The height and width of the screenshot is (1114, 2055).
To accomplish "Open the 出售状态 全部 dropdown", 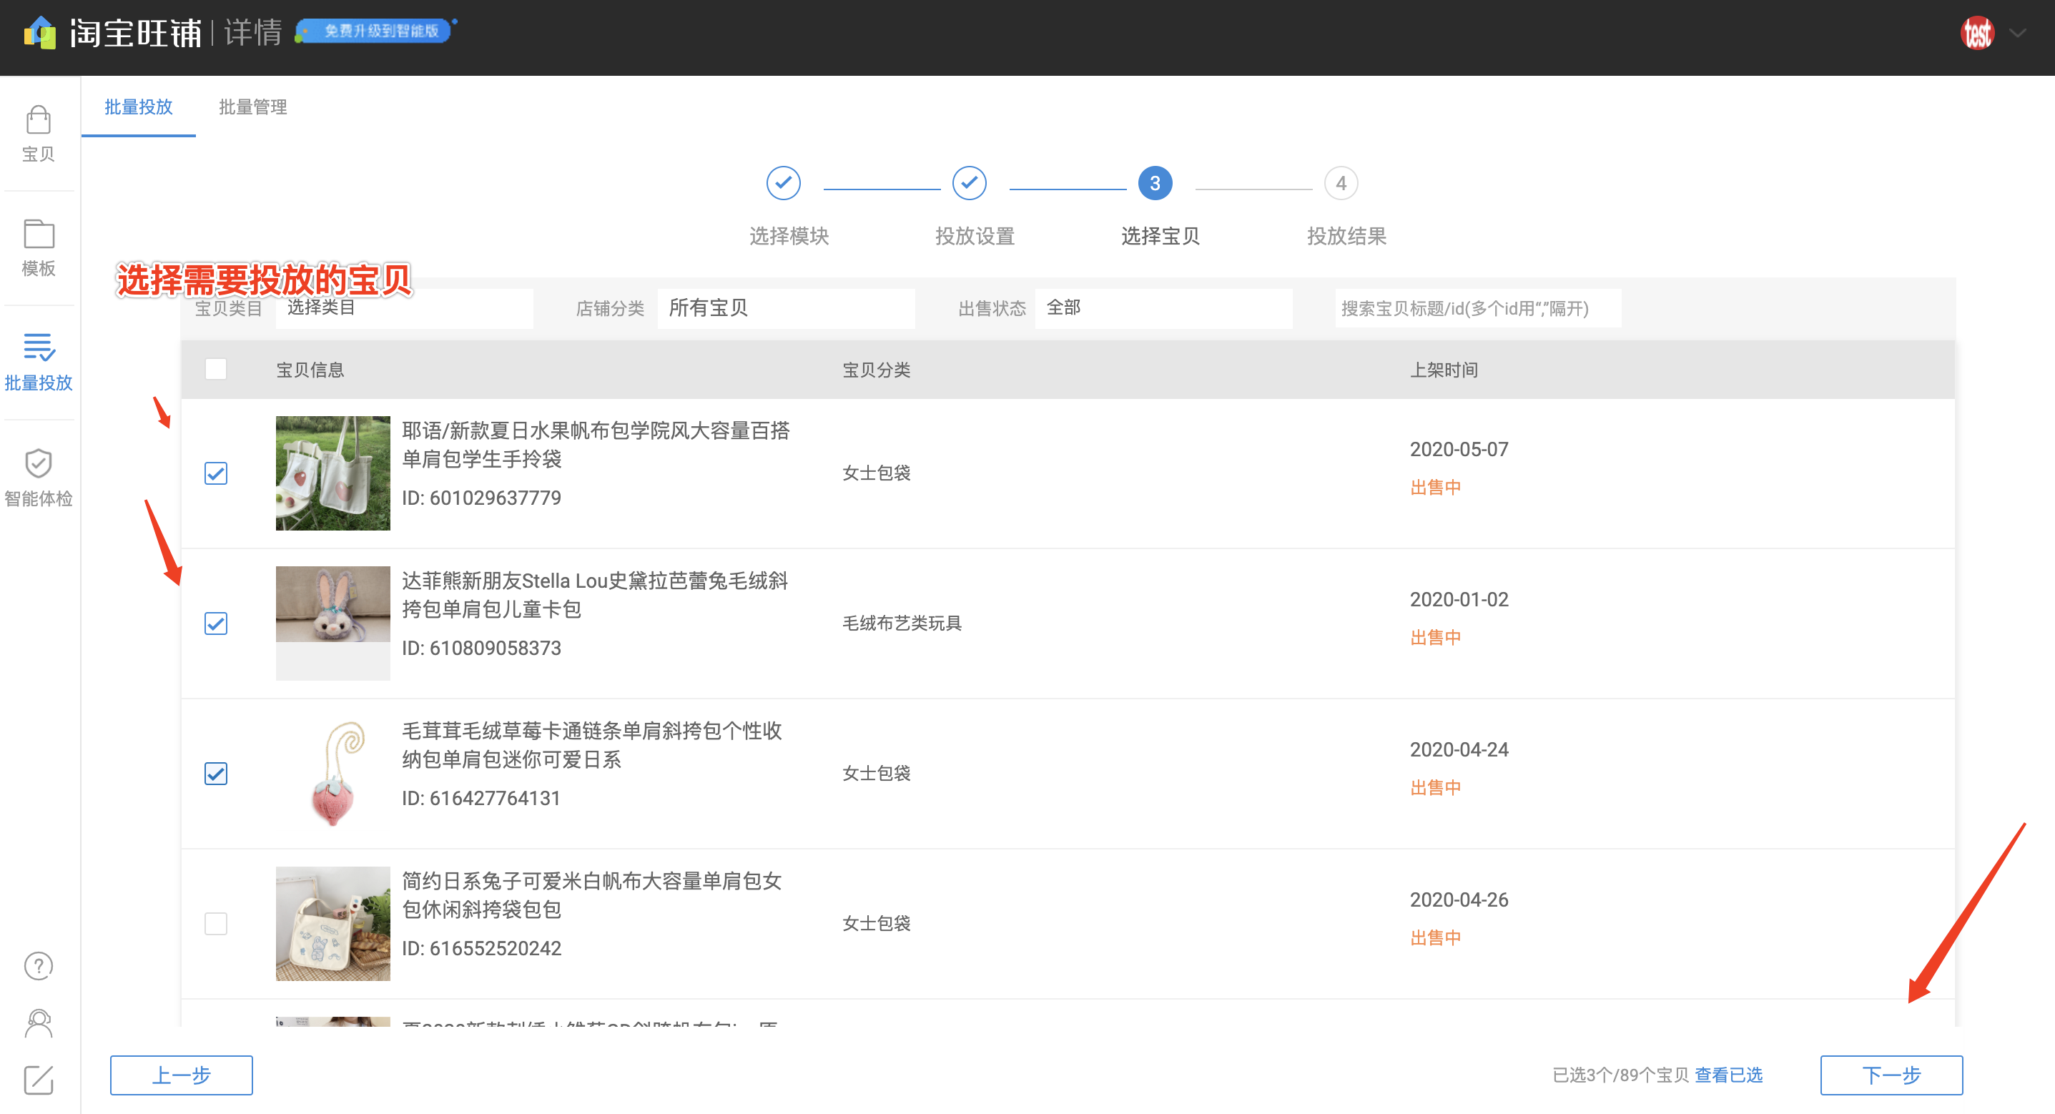I will coord(1163,308).
